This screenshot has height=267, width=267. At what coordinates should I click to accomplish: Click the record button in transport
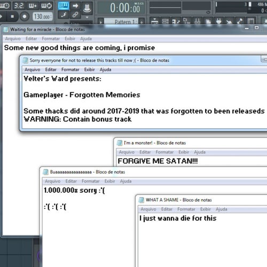[25, 17]
